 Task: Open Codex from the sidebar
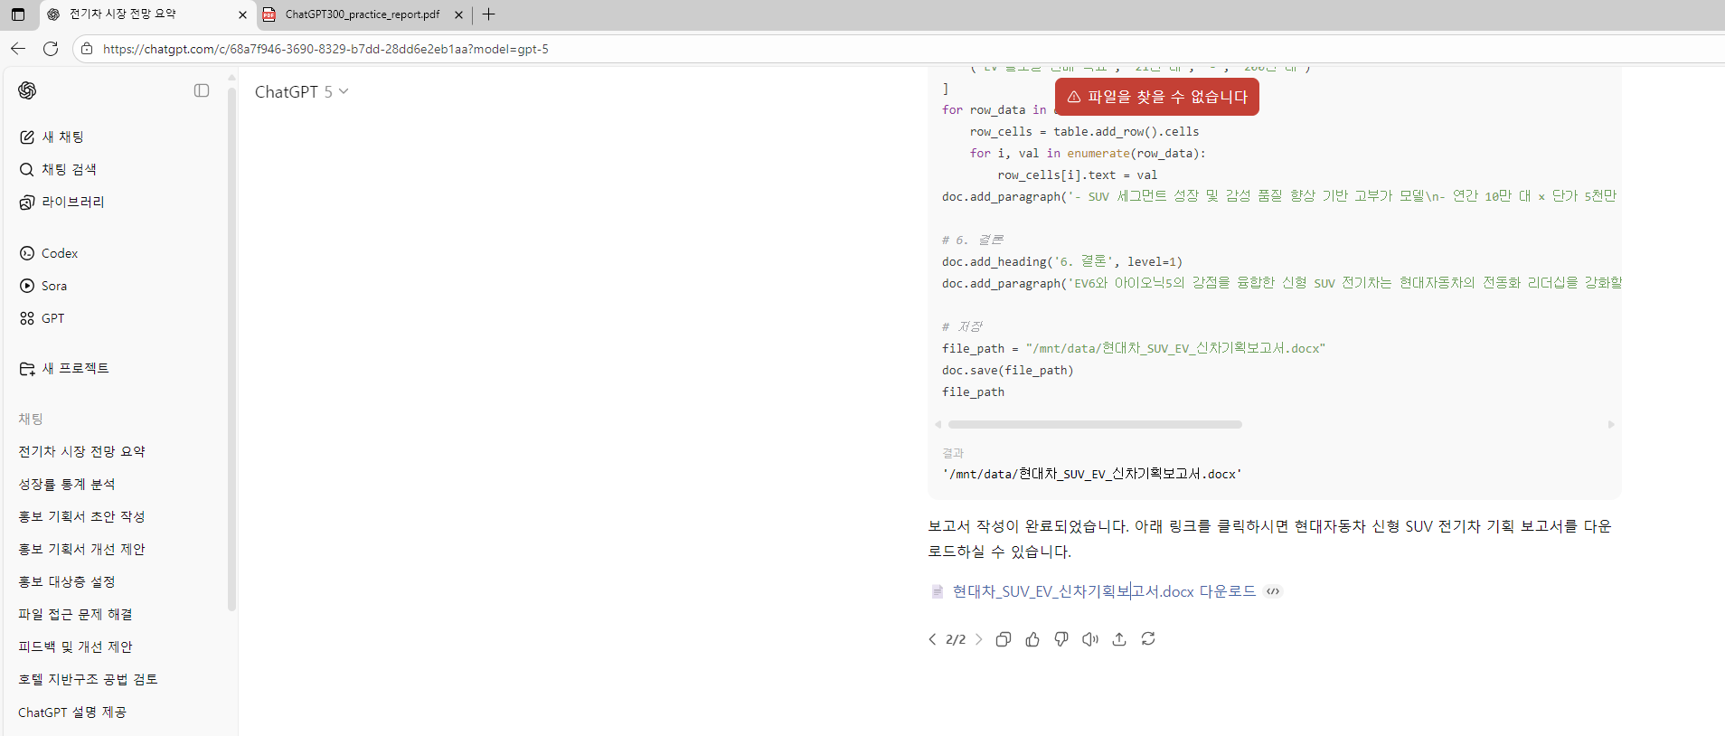(49, 253)
